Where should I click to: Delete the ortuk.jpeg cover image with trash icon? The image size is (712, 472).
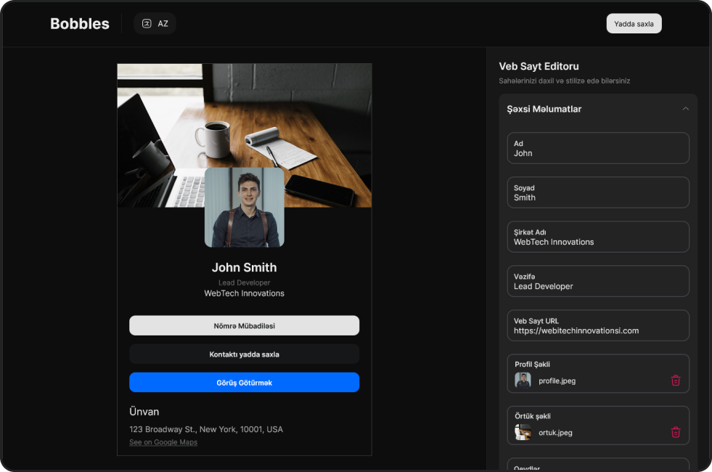click(676, 432)
